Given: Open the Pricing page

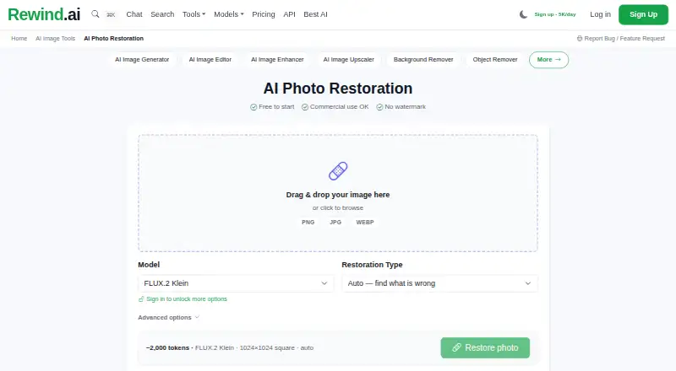Looking at the screenshot, I should coord(264,14).
